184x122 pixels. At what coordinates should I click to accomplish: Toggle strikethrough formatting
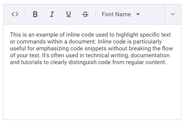pyautogui.click(x=85, y=14)
